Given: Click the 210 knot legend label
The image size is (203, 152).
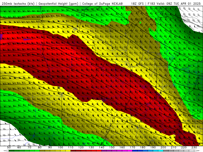Looking at the screenshot, I should coord(174,147).
